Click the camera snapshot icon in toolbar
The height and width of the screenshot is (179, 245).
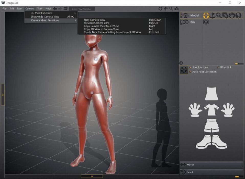pyautogui.click(x=176, y=9)
